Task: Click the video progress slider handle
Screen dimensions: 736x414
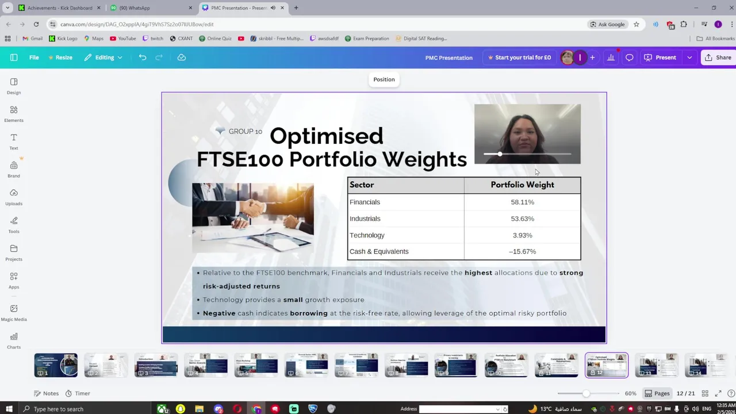Action: (x=500, y=154)
